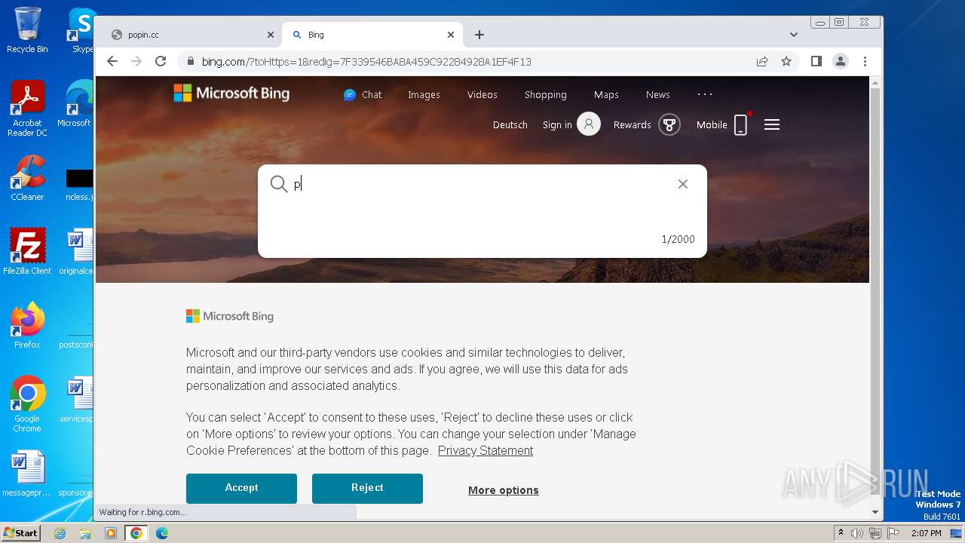Viewport: 965px width, 543px height.
Task: Open Bing Chat
Action: [363, 94]
